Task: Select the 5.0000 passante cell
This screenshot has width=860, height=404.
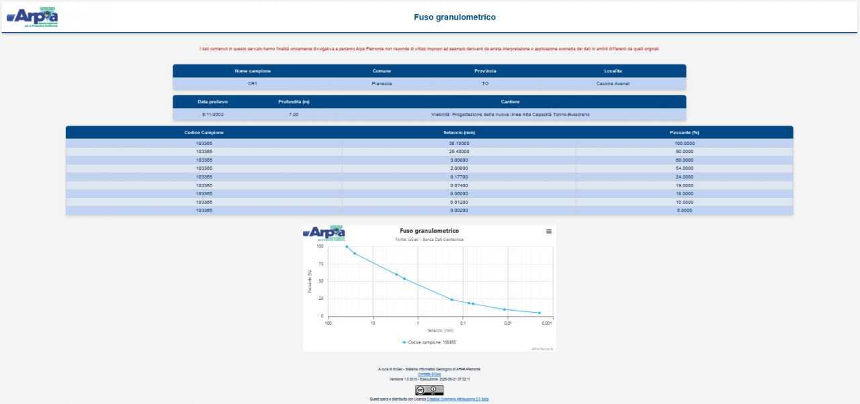Action: pyautogui.click(x=685, y=210)
